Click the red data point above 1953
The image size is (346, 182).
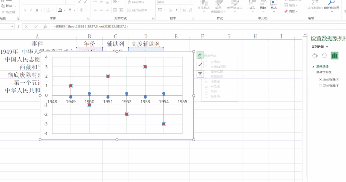tap(145, 67)
